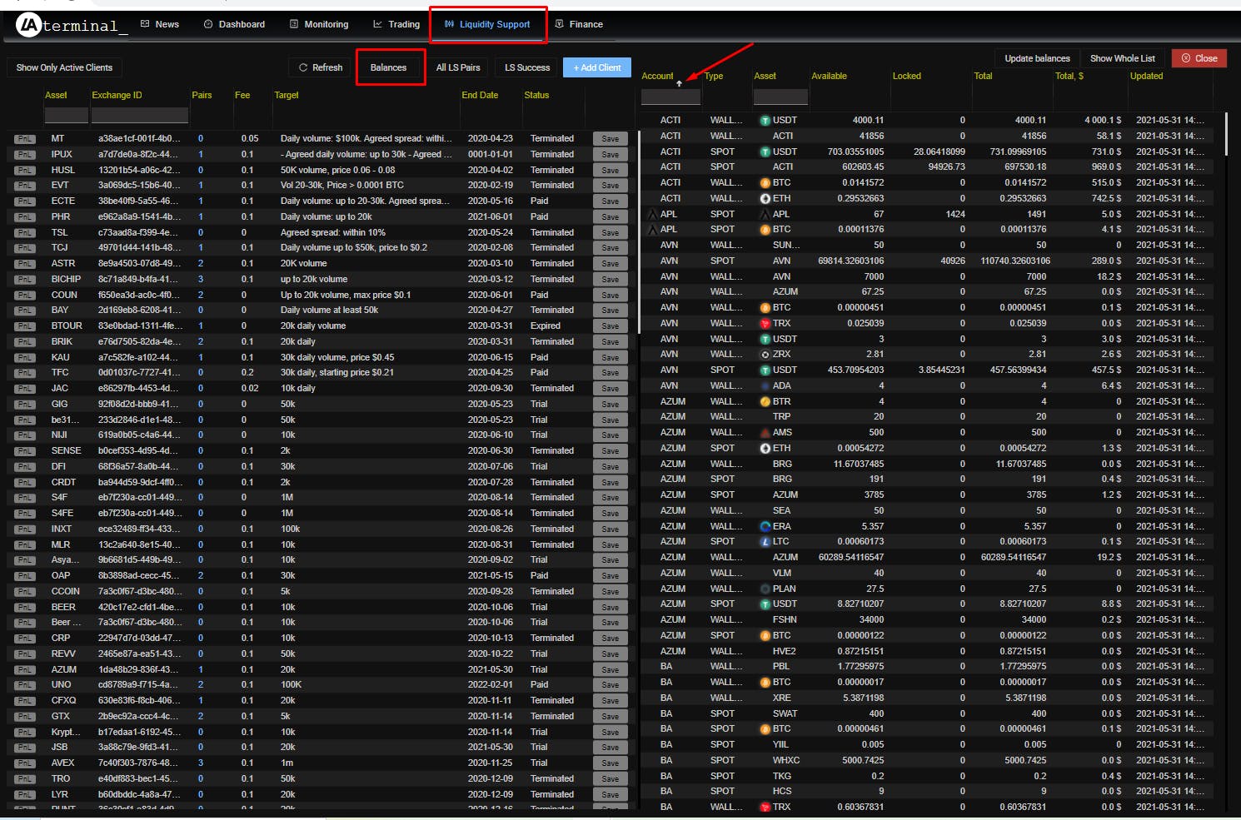The height and width of the screenshot is (820, 1241).
Task: Click Show Whole List button
Action: 1122,58
